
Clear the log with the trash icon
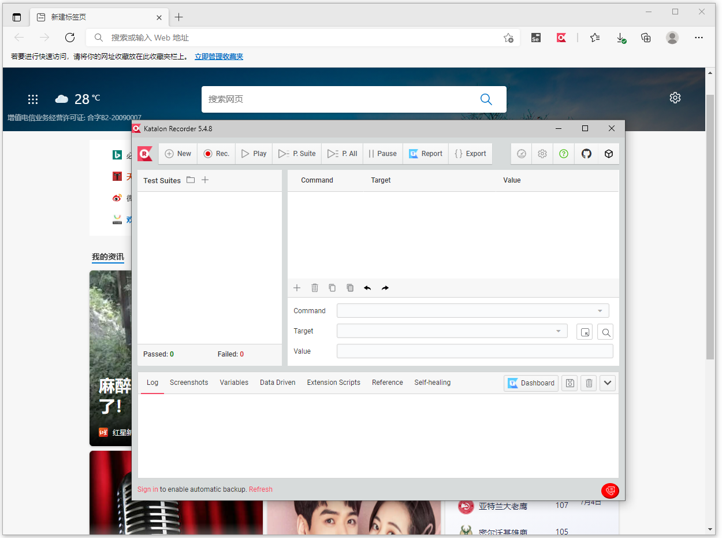(x=589, y=383)
